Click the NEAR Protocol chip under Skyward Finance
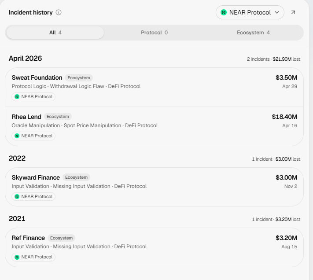313x280 pixels. point(33,197)
